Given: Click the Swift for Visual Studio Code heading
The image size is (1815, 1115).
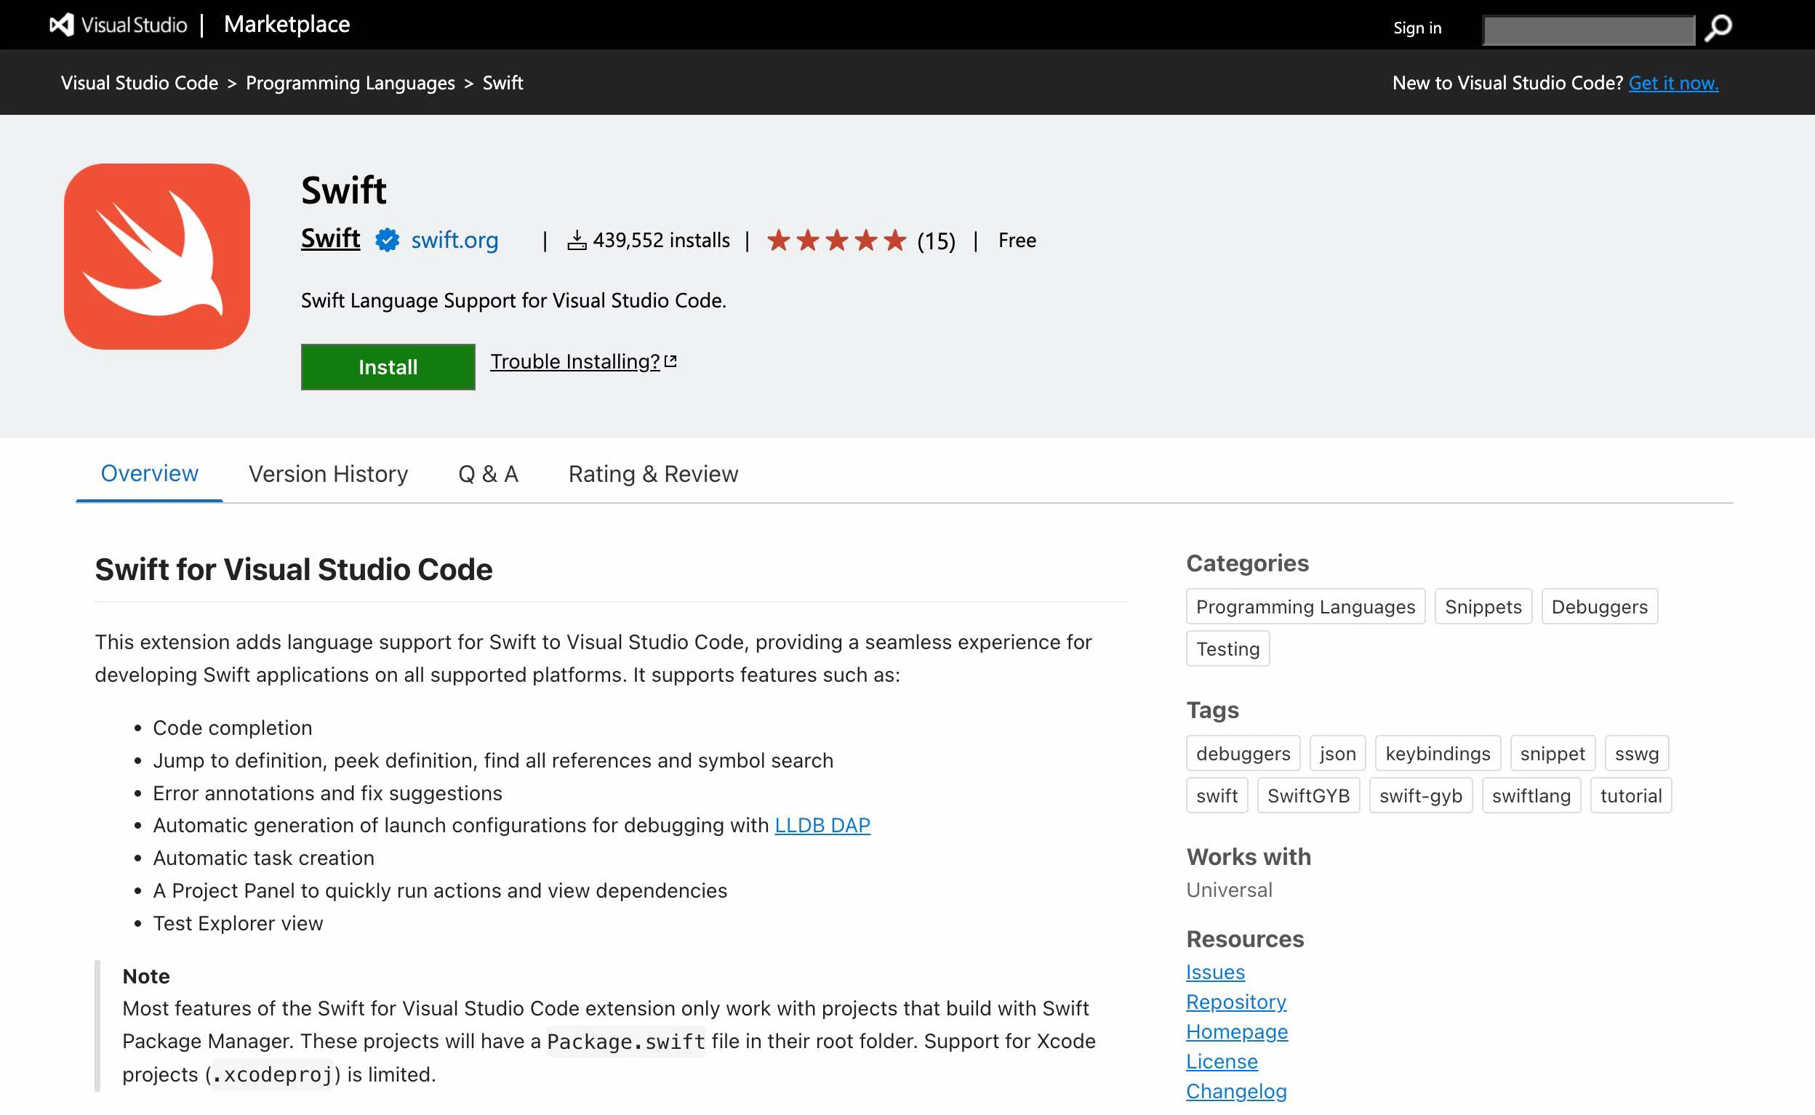Looking at the screenshot, I should coord(294,569).
